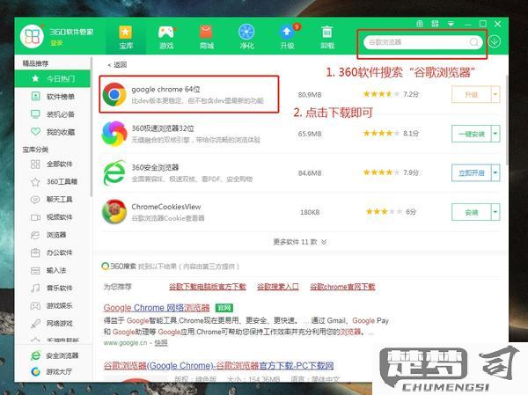Viewport: 528px width, 395px height.
Task: Open the 宝库 tab in the top toolbar
Action: pos(126,37)
